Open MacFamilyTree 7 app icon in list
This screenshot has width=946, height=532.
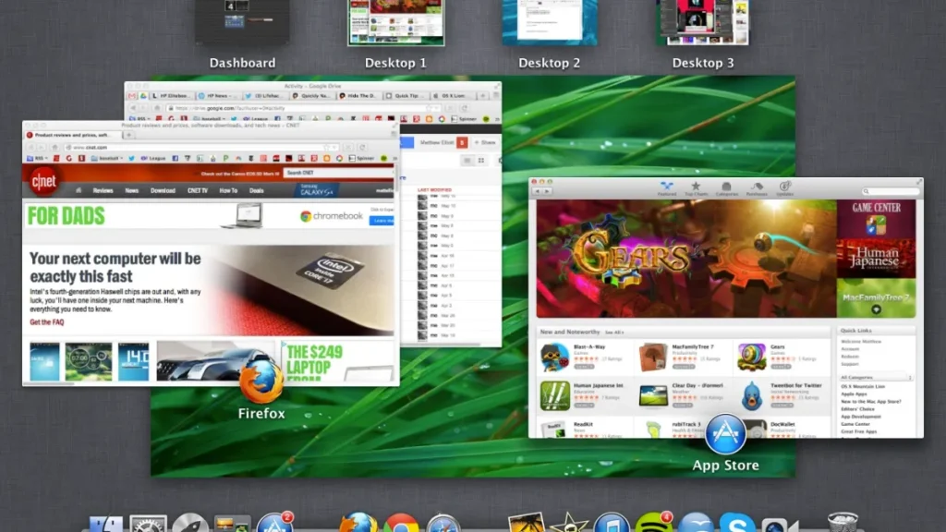click(x=653, y=357)
